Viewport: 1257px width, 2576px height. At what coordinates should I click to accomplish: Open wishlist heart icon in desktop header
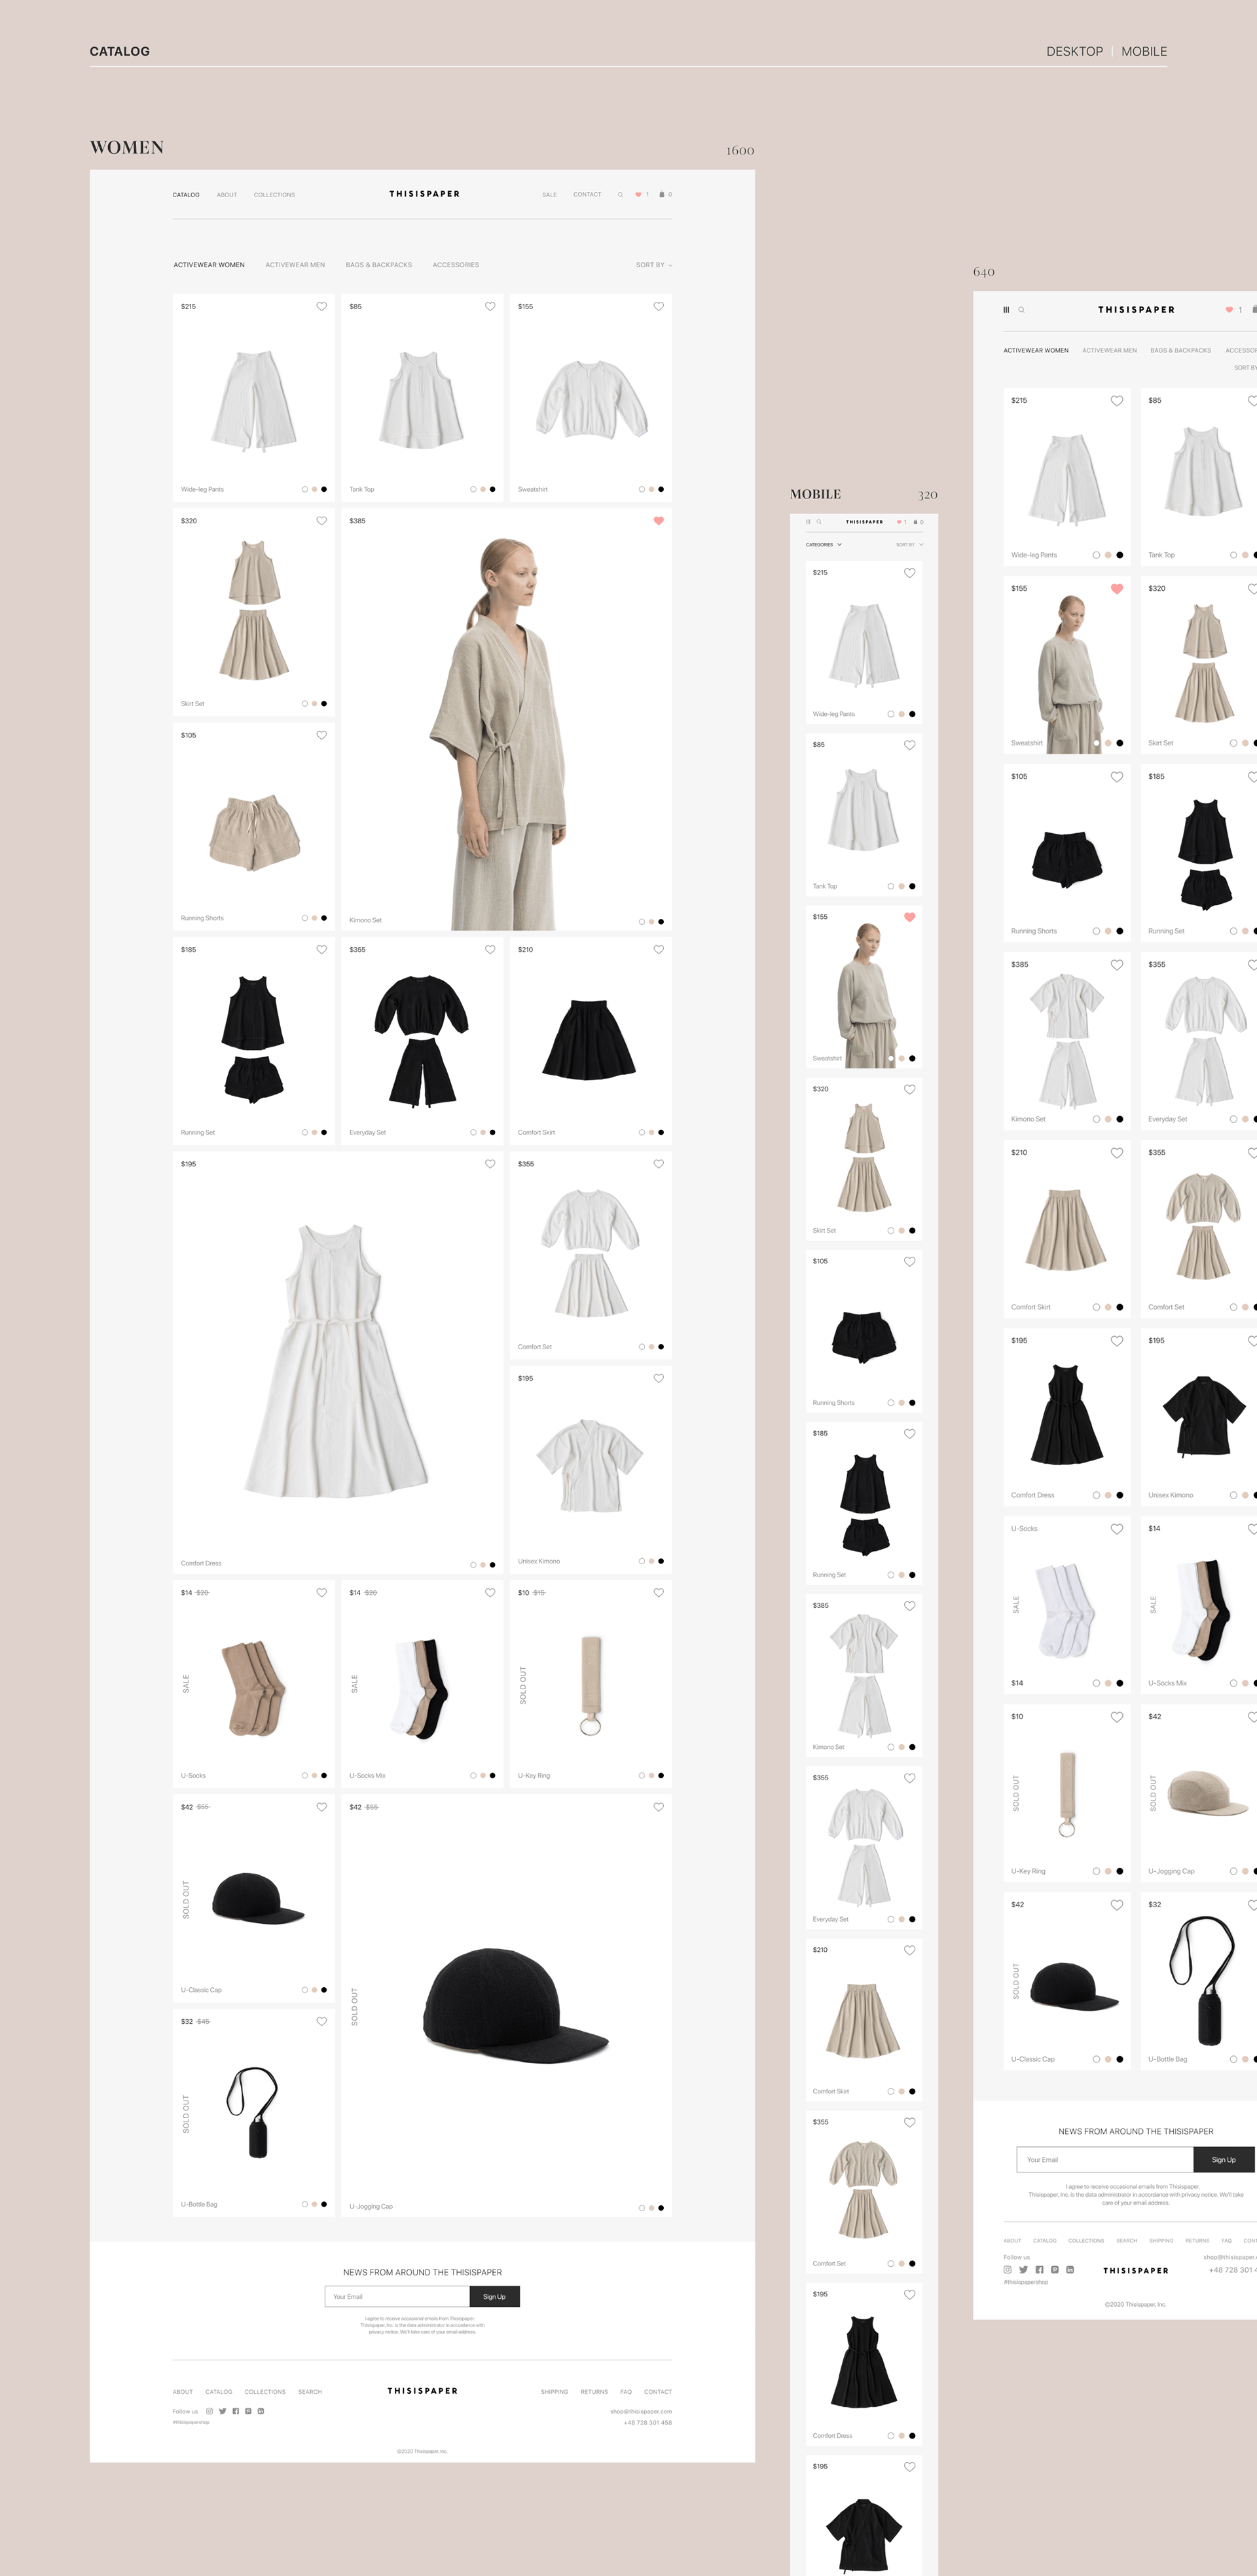[638, 195]
